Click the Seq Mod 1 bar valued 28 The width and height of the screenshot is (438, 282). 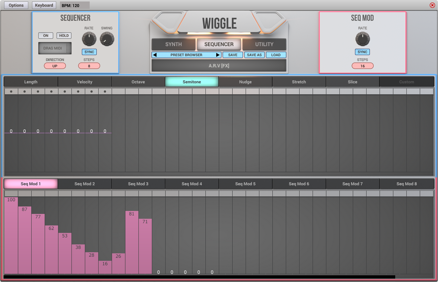[x=92, y=263]
